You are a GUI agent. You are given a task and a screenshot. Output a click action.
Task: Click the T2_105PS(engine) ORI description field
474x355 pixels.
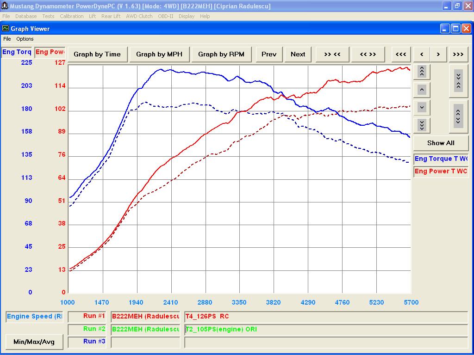point(326,329)
